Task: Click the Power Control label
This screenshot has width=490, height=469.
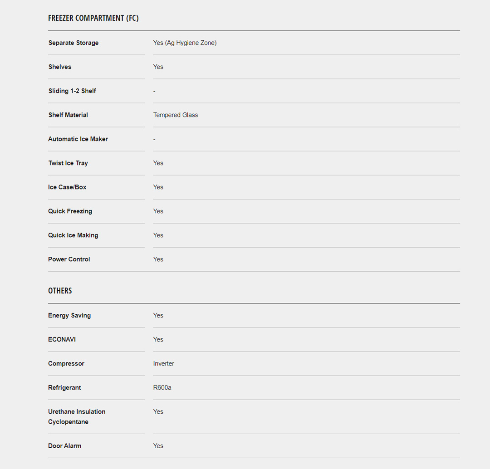Action: pos(69,259)
